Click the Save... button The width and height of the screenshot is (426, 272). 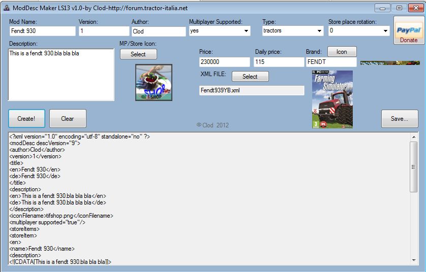[x=400, y=119]
